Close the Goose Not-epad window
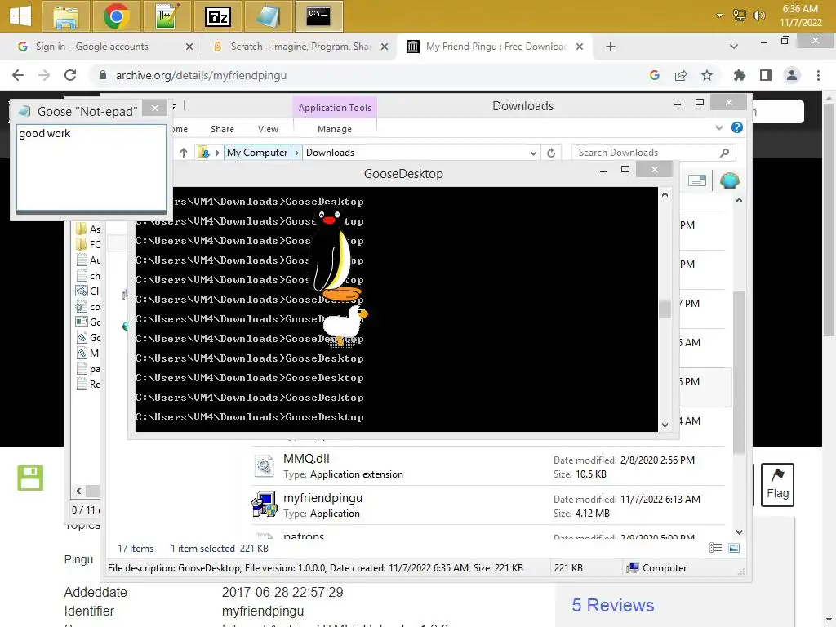Image resolution: width=836 pixels, height=627 pixels. (x=154, y=109)
